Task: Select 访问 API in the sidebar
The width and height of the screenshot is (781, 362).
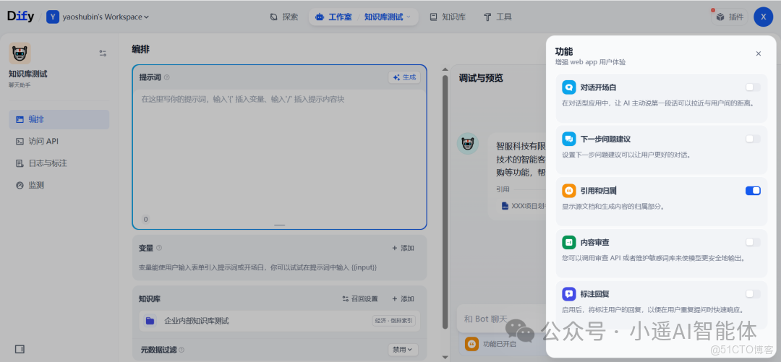Action: pos(59,142)
